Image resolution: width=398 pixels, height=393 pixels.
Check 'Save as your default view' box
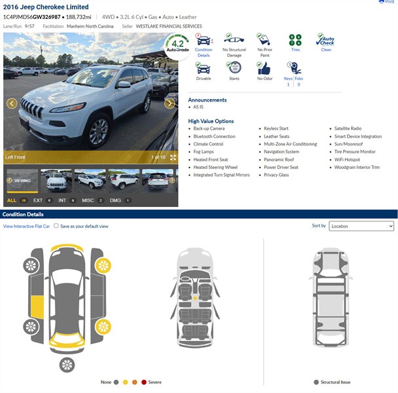56,226
